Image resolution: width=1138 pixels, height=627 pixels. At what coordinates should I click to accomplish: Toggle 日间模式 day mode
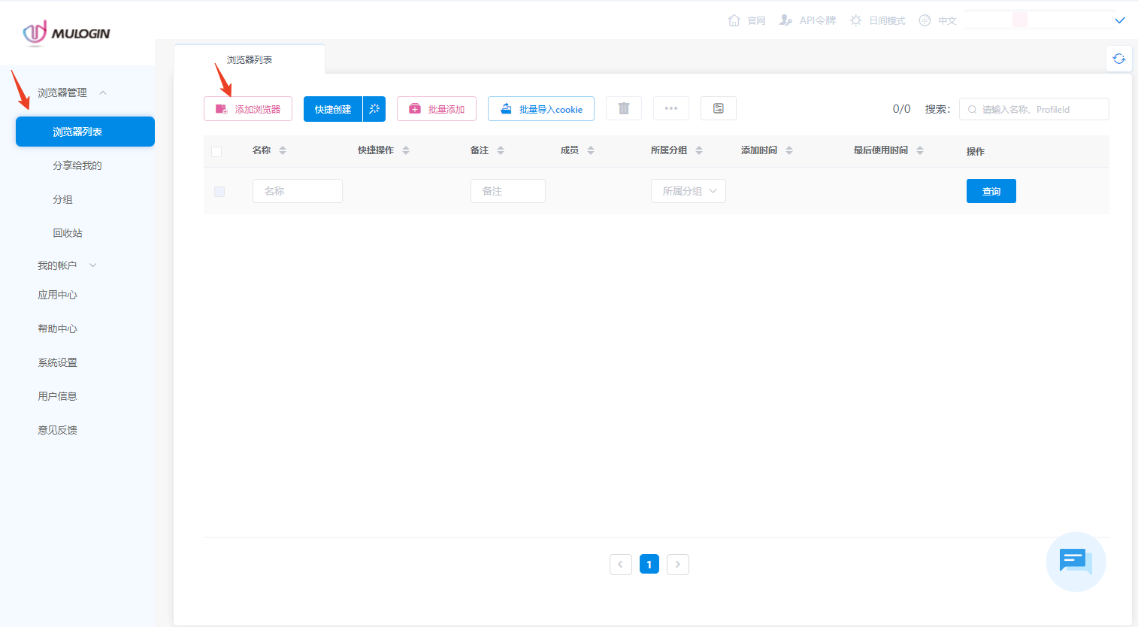pos(877,20)
